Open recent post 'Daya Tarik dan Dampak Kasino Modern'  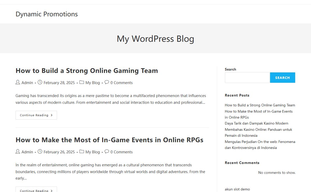[x=257, y=123]
